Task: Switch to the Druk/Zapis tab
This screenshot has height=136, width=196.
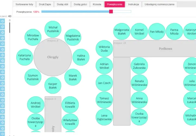Action: point(45,4)
